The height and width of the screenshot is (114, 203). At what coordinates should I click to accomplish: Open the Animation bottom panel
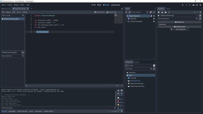[38, 111]
